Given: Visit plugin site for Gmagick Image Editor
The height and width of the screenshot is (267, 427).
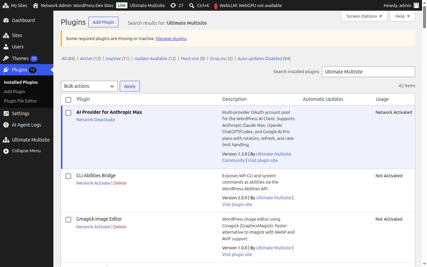Looking at the screenshot, I should [237, 254].
